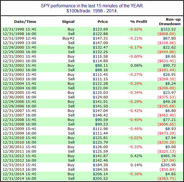Select the 12/31/1998 15:45 date cell

tap(20, 29)
